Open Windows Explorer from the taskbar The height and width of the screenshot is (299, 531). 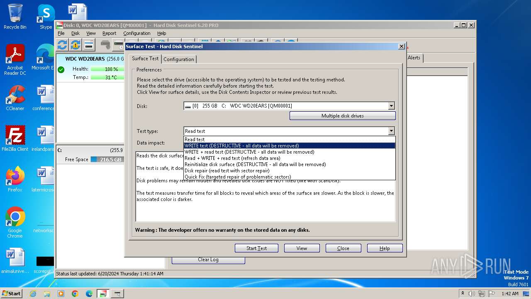coord(47,294)
